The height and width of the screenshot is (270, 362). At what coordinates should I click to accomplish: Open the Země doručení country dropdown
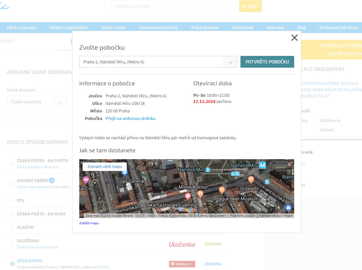click(37, 102)
